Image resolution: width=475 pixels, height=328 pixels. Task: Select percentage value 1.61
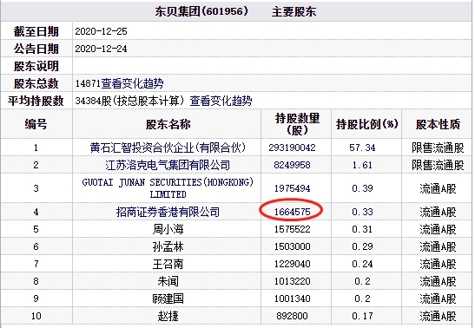362,165
